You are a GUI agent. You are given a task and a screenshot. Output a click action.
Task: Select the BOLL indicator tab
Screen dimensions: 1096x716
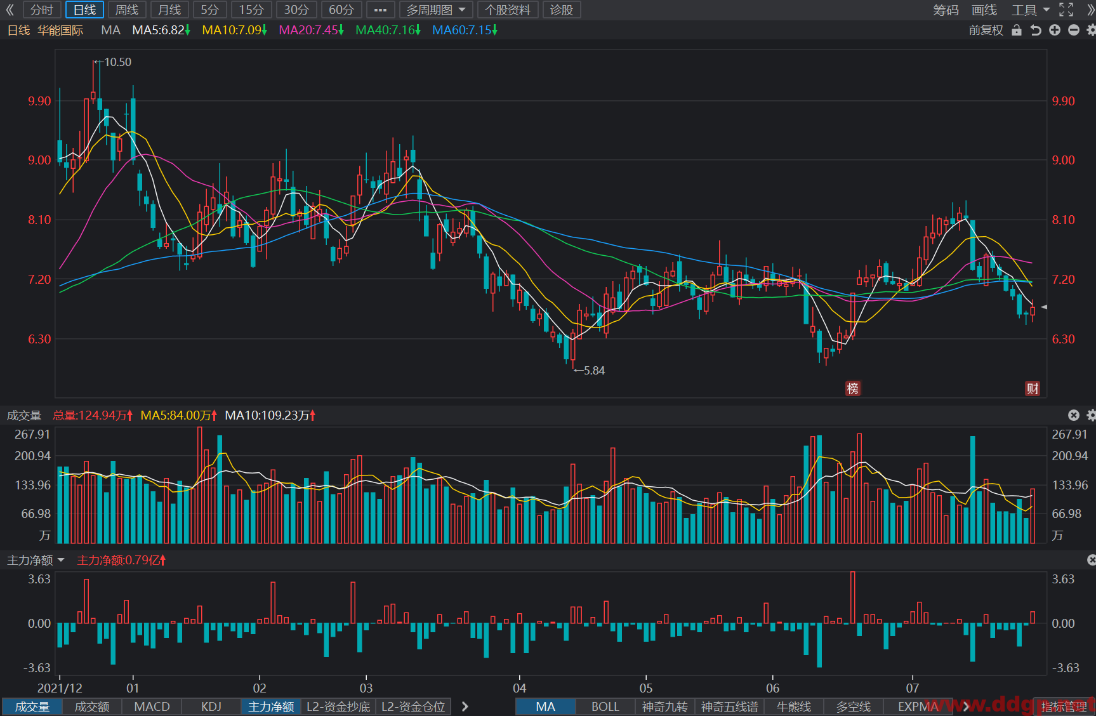click(605, 706)
